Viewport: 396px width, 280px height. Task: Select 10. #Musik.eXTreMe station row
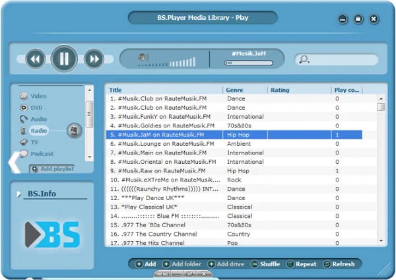tap(234, 180)
